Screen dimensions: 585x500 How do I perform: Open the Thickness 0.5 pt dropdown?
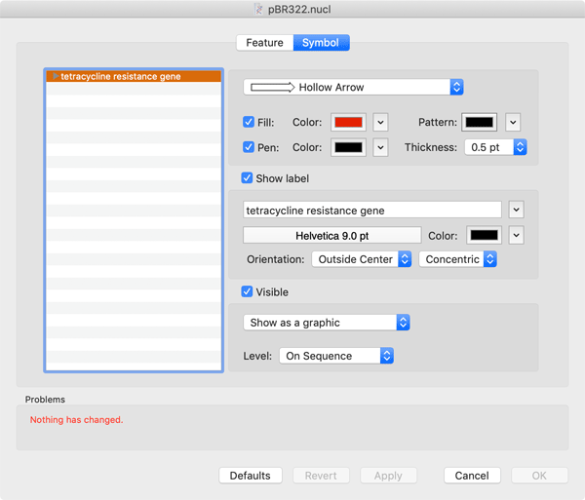[495, 147]
